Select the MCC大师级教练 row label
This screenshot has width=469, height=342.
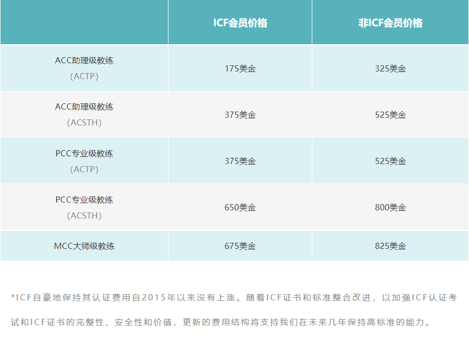84,246
